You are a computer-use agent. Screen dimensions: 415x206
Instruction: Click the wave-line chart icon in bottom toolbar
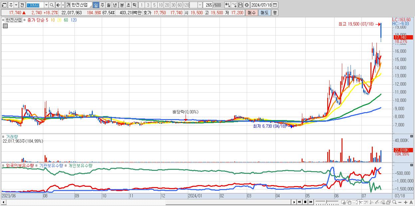(372, 202)
